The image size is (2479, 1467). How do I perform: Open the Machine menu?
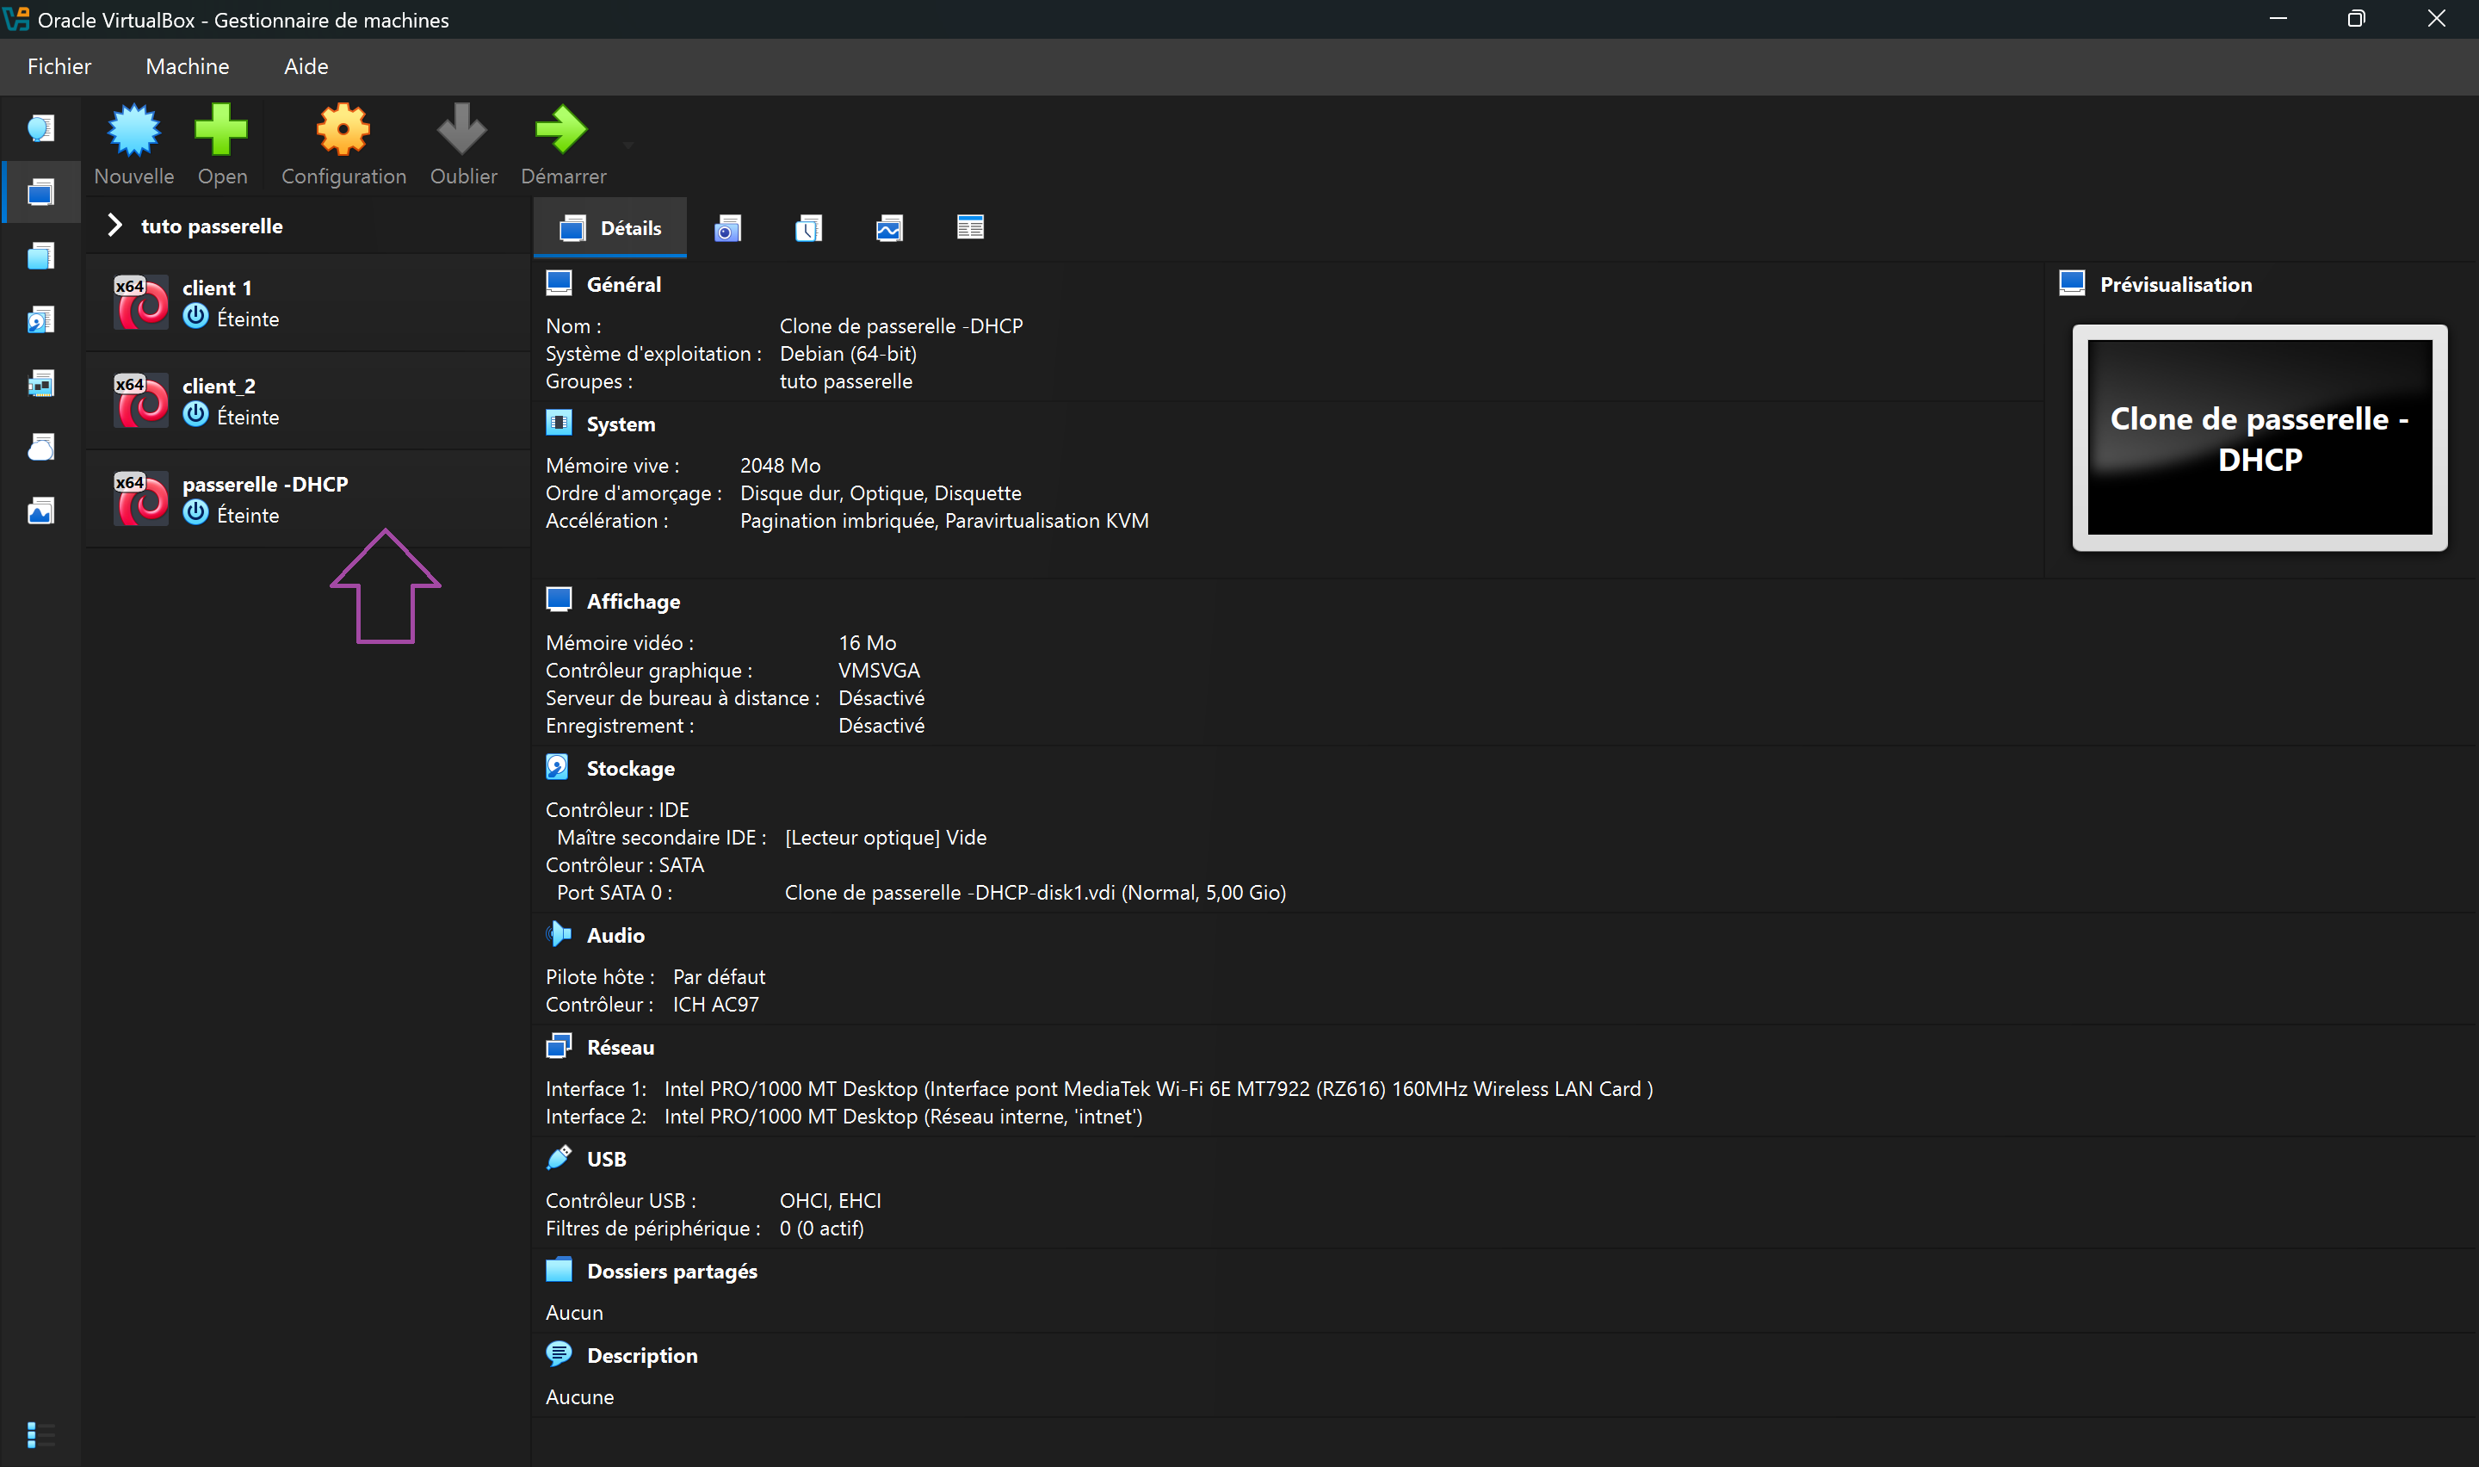(x=187, y=66)
